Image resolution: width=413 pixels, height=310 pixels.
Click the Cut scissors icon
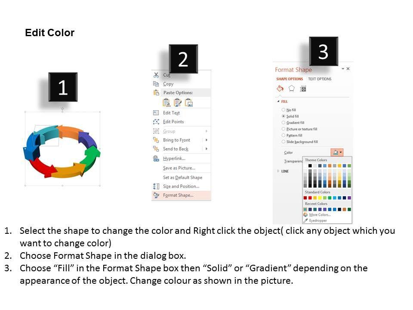coord(156,75)
